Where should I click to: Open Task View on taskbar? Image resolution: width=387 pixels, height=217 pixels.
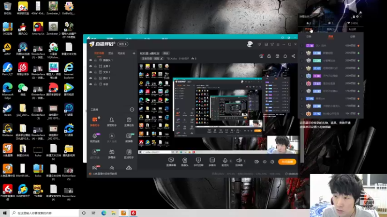pos(93,213)
